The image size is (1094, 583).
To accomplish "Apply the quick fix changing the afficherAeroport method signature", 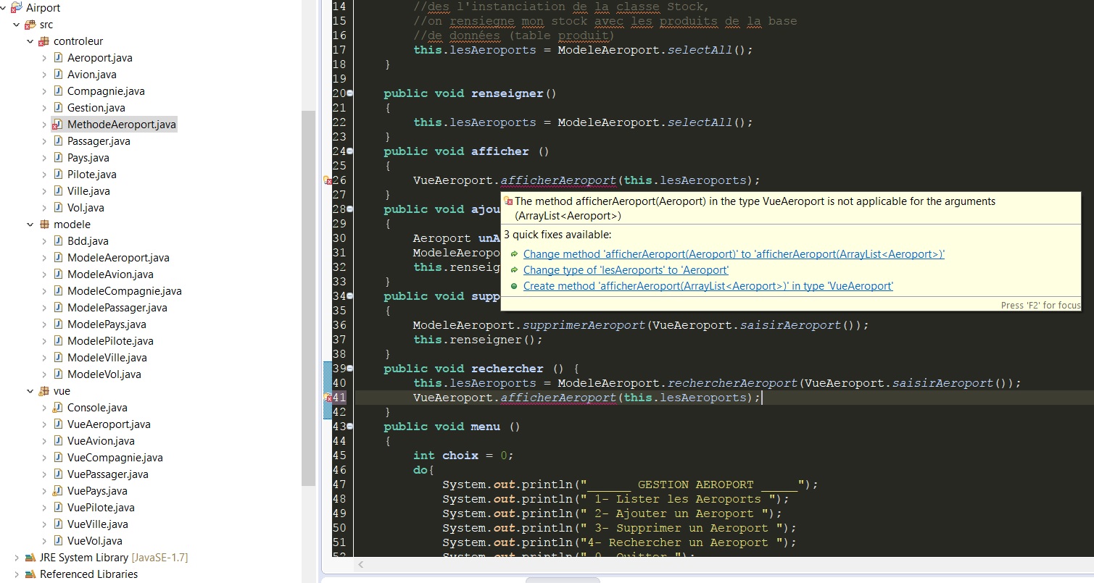I will (x=734, y=254).
